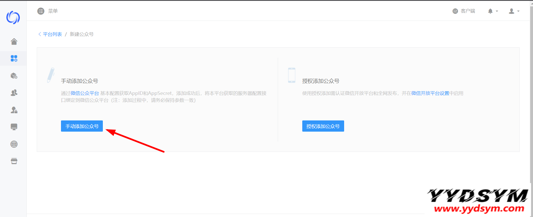The width and height of the screenshot is (533, 217).
Task: Select the platform apps grid icon
Action: (14, 58)
